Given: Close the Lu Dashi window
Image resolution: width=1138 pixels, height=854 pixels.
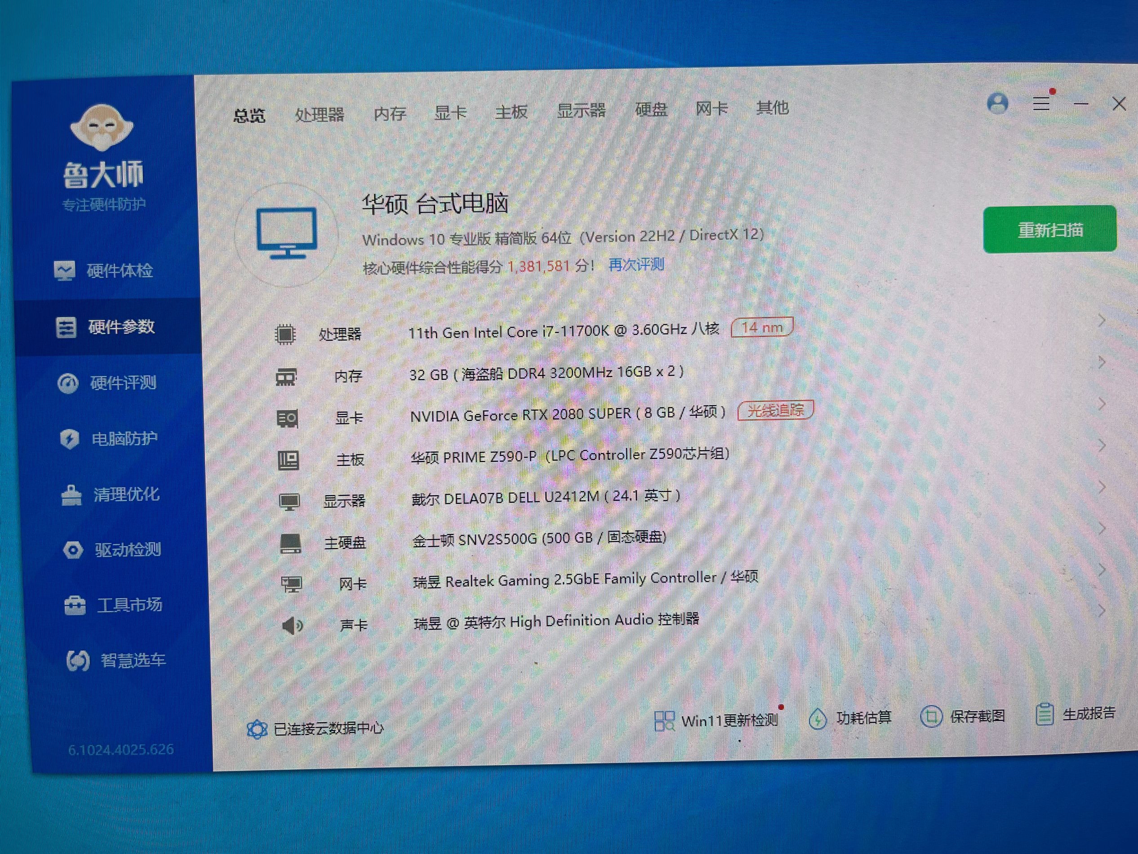Looking at the screenshot, I should point(1119,103).
